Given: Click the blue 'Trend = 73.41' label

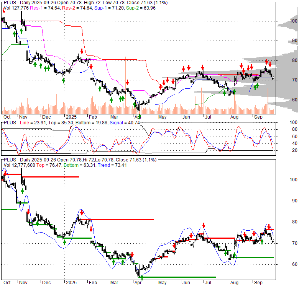Looking at the screenshot, I should point(112,165).
